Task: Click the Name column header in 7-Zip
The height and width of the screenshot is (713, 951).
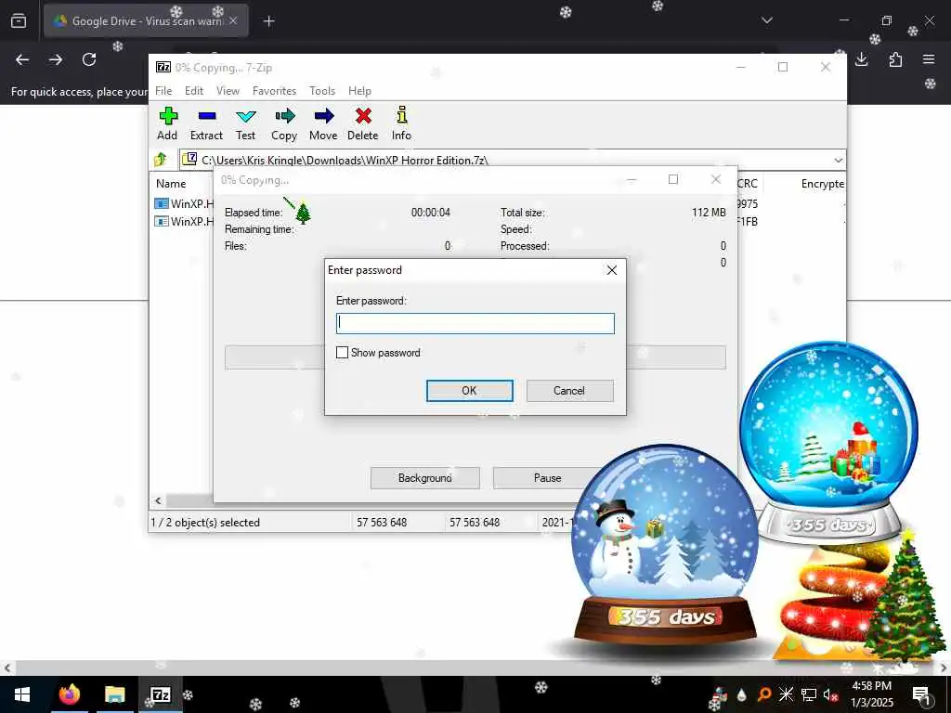Action: click(171, 184)
